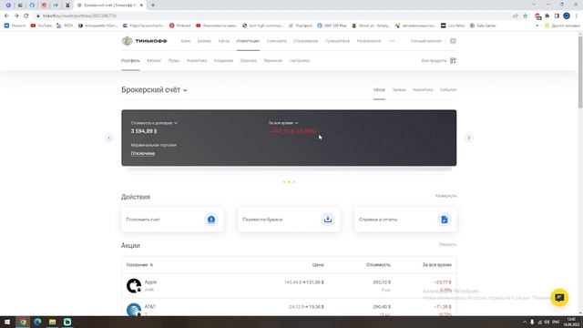Screen dimensions: 583x328
Task: Select the Обзор account tab
Action: point(379,90)
